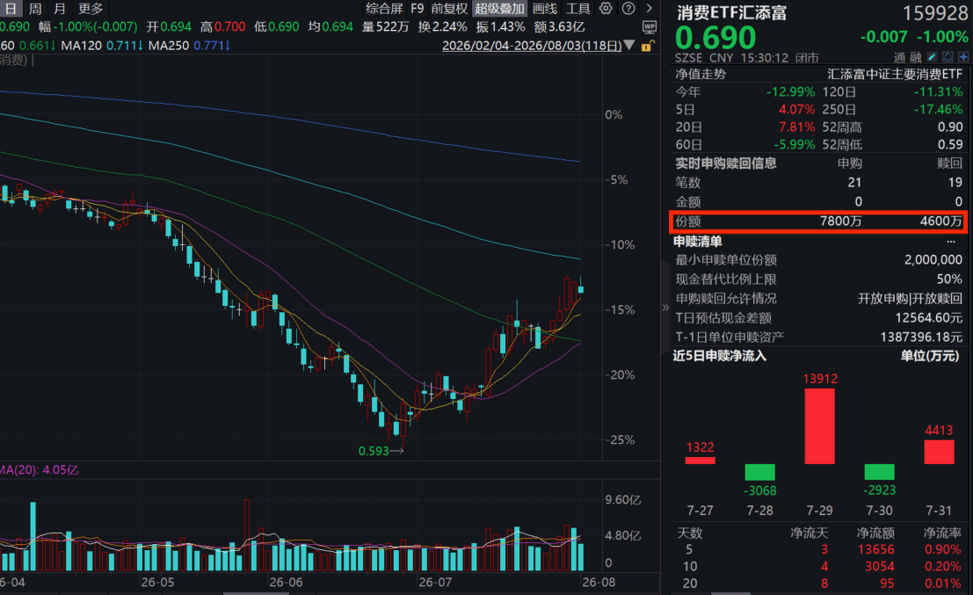Open the 工具 menu
Viewport: 973px width, 595px height.
click(x=577, y=9)
